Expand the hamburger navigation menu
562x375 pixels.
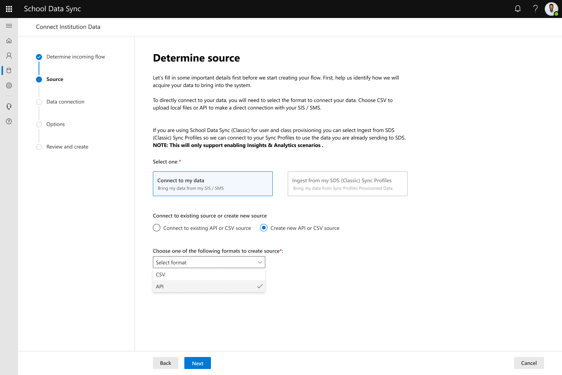coord(9,25)
